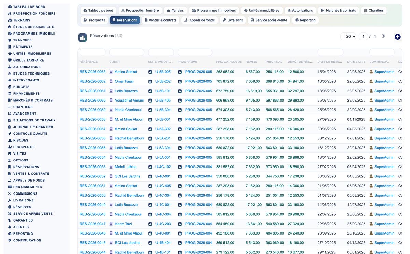Click the Date de réservation filter field
Viewport: 410px width, 254px height.
pyautogui.click(x=330, y=52)
